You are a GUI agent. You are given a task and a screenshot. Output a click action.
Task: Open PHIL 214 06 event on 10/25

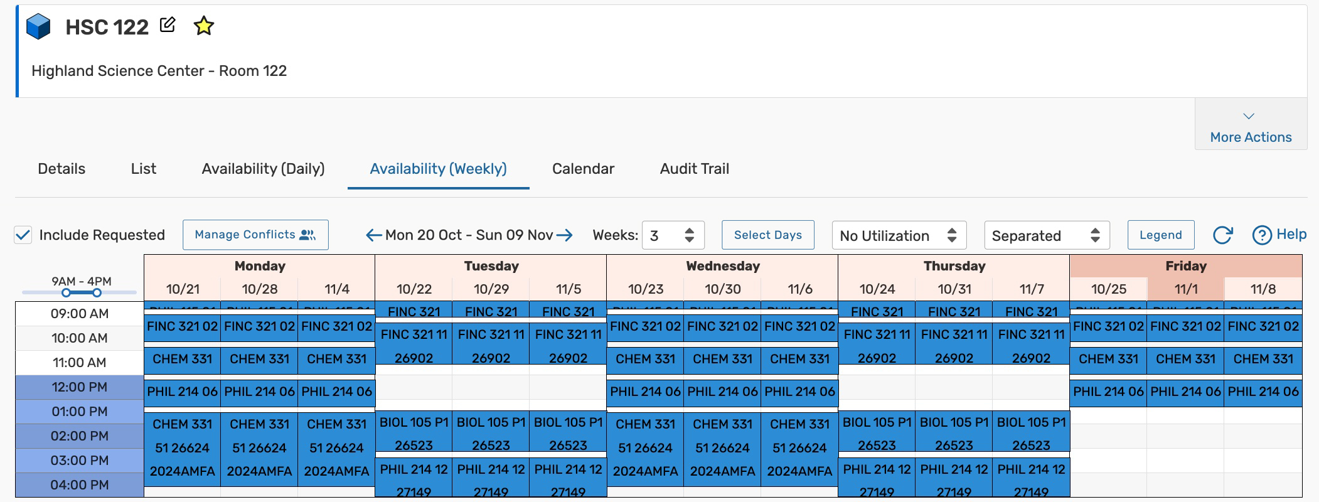1109,392
